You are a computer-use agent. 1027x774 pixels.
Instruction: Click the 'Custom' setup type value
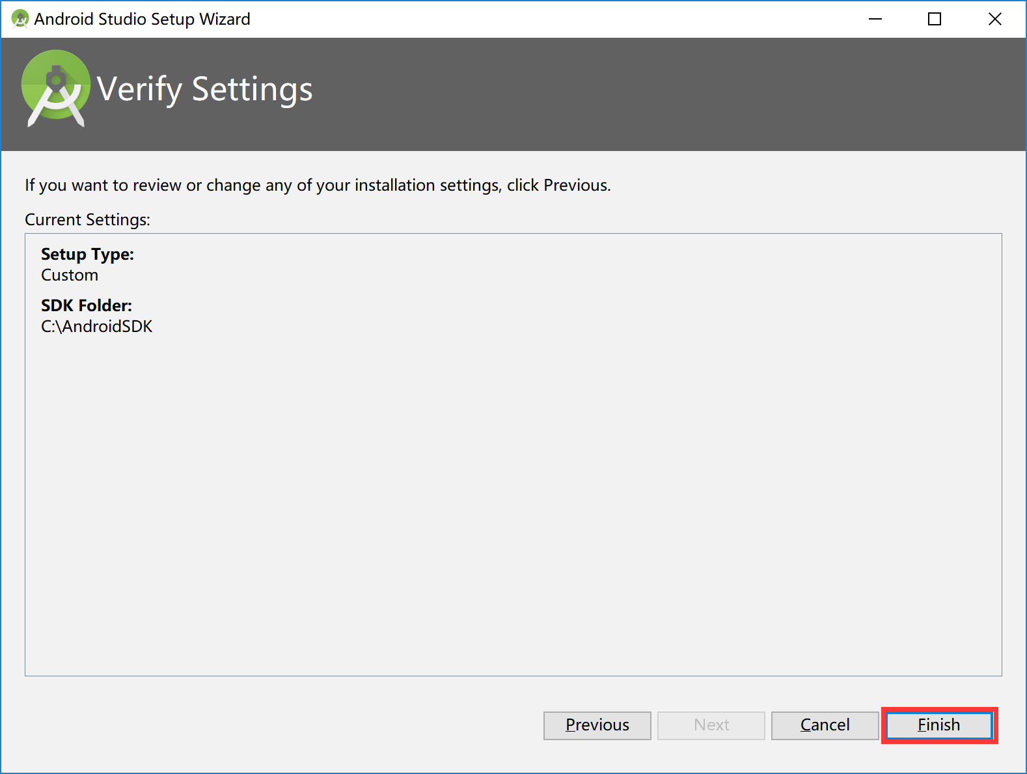[70, 275]
